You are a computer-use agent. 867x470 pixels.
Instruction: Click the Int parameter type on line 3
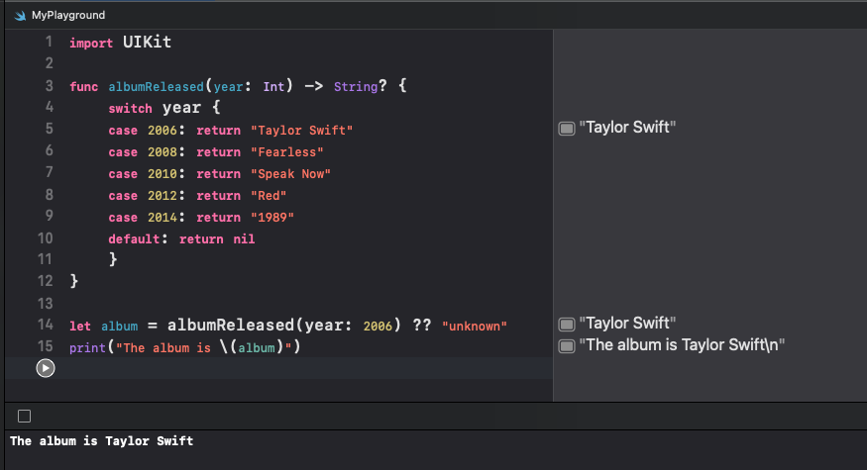(x=273, y=87)
